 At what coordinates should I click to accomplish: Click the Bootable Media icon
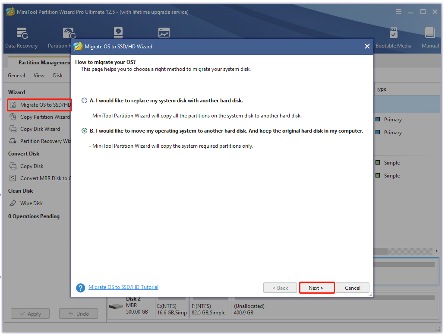(x=393, y=38)
